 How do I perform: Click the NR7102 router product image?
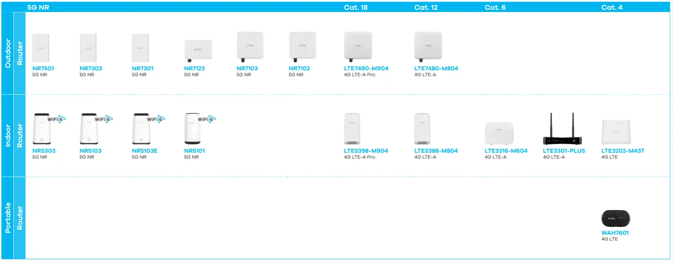pyautogui.click(x=303, y=46)
